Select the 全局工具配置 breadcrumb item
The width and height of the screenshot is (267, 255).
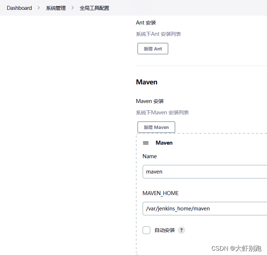click(x=94, y=8)
